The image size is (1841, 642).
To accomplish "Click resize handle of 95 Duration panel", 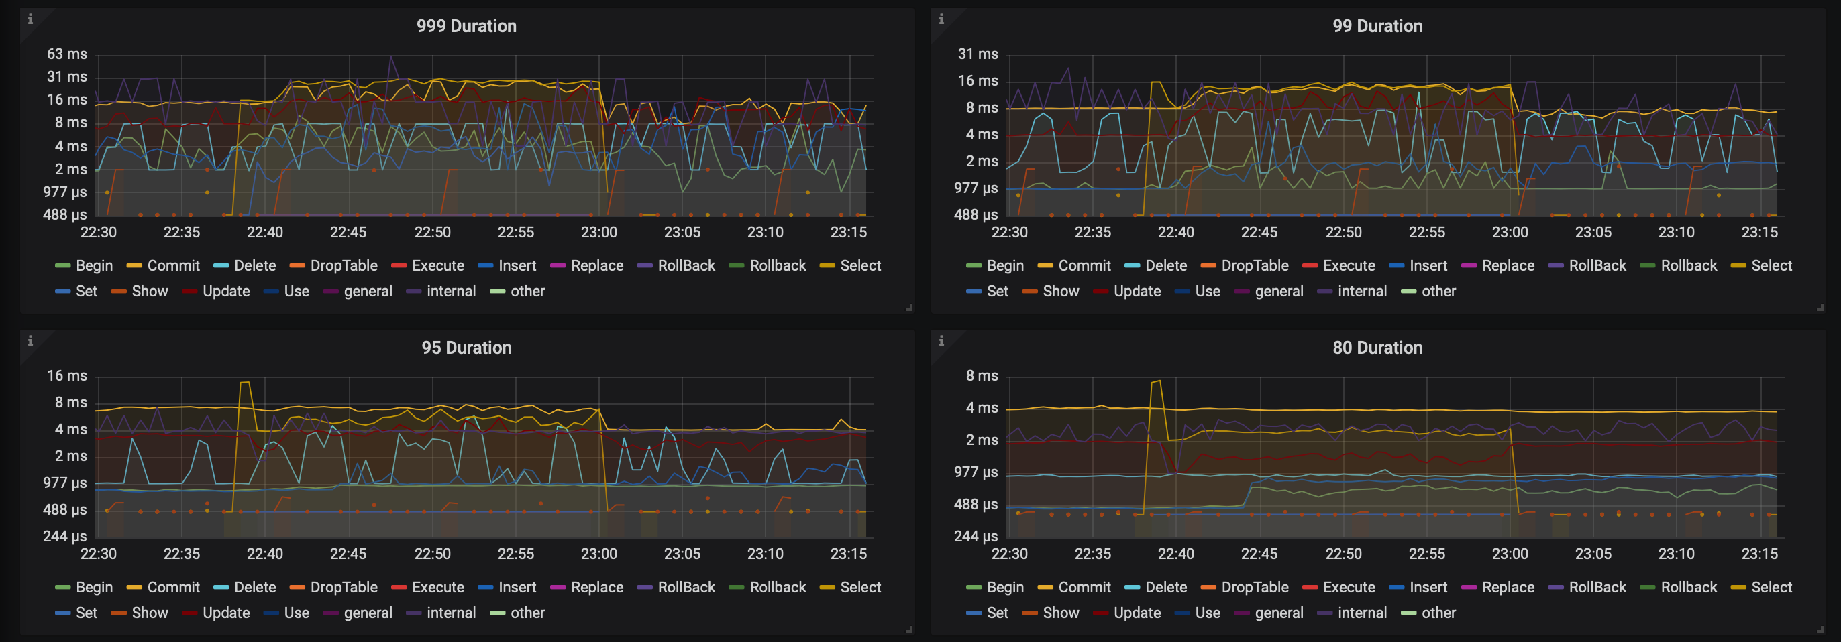I will click(909, 629).
